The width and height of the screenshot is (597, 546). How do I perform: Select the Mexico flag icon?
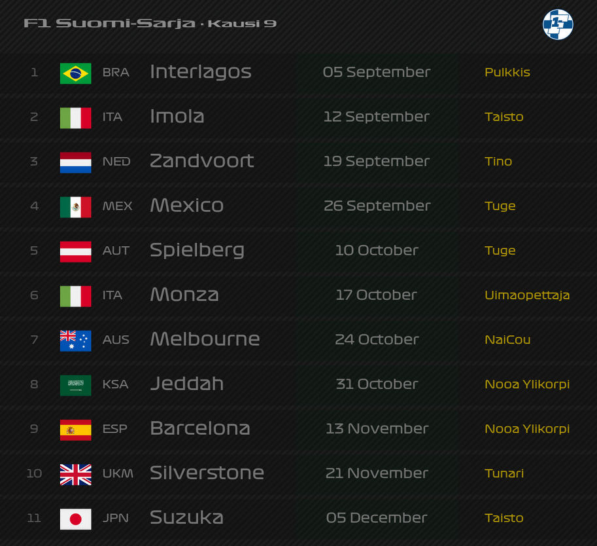coord(75,207)
